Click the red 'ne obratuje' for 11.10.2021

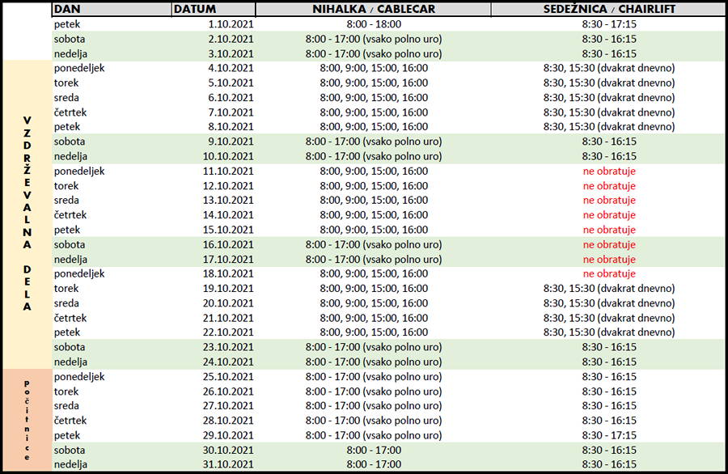[608, 171]
